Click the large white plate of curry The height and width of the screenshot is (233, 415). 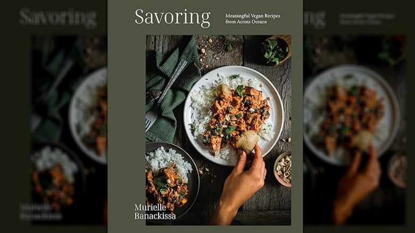tap(234, 116)
